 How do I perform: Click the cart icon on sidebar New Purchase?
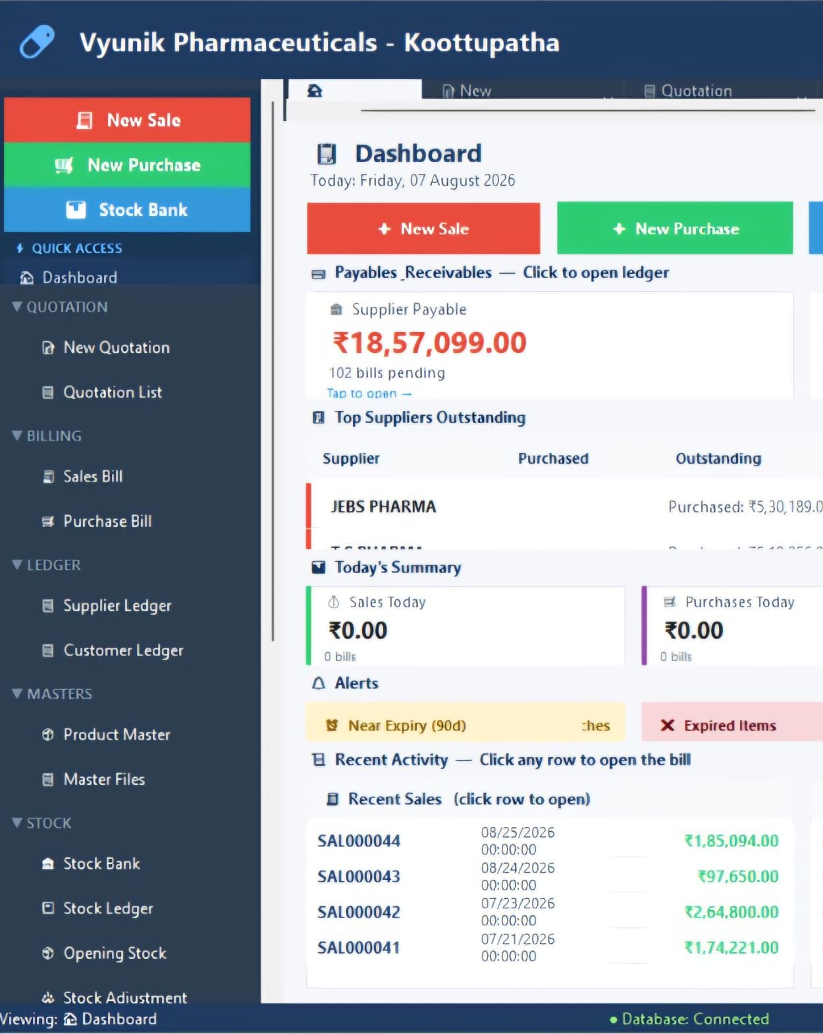pos(64,165)
